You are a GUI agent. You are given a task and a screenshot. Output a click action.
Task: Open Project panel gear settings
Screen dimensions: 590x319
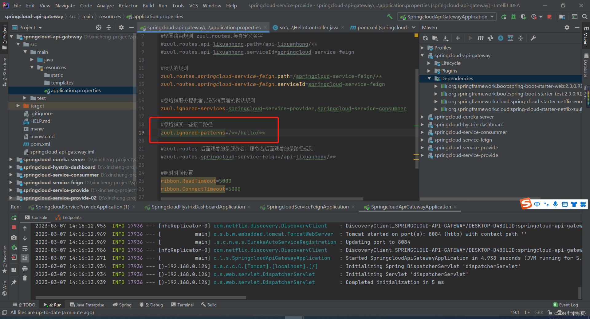click(x=121, y=27)
